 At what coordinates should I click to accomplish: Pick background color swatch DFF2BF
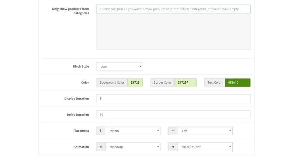(135, 83)
